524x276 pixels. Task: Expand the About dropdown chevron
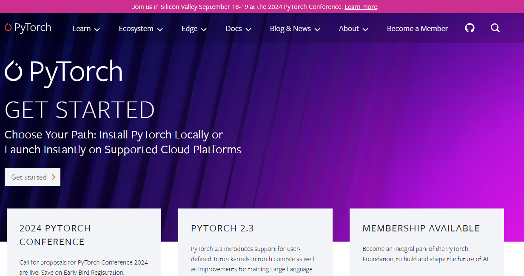[x=365, y=29]
